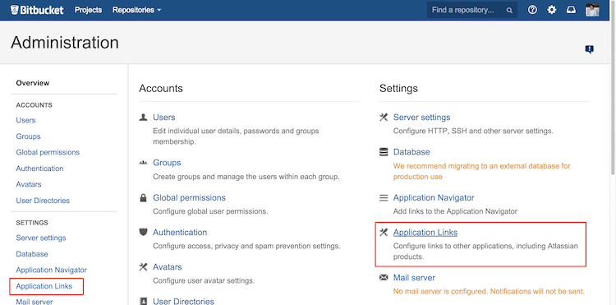Click the group icon beside Groups
Image resolution: width=616 pixels, height=305 pixels.
[144, 163]
